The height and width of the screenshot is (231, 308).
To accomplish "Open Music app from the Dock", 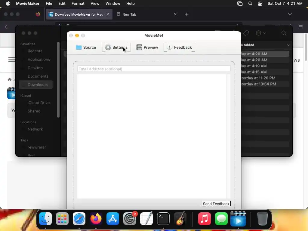I will point(205,219).
